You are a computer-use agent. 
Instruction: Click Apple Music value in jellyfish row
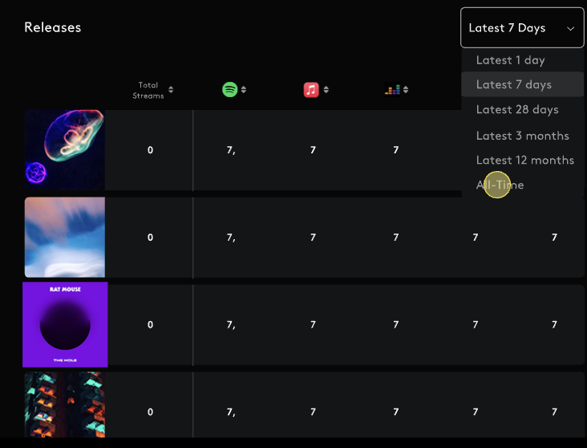313,150
